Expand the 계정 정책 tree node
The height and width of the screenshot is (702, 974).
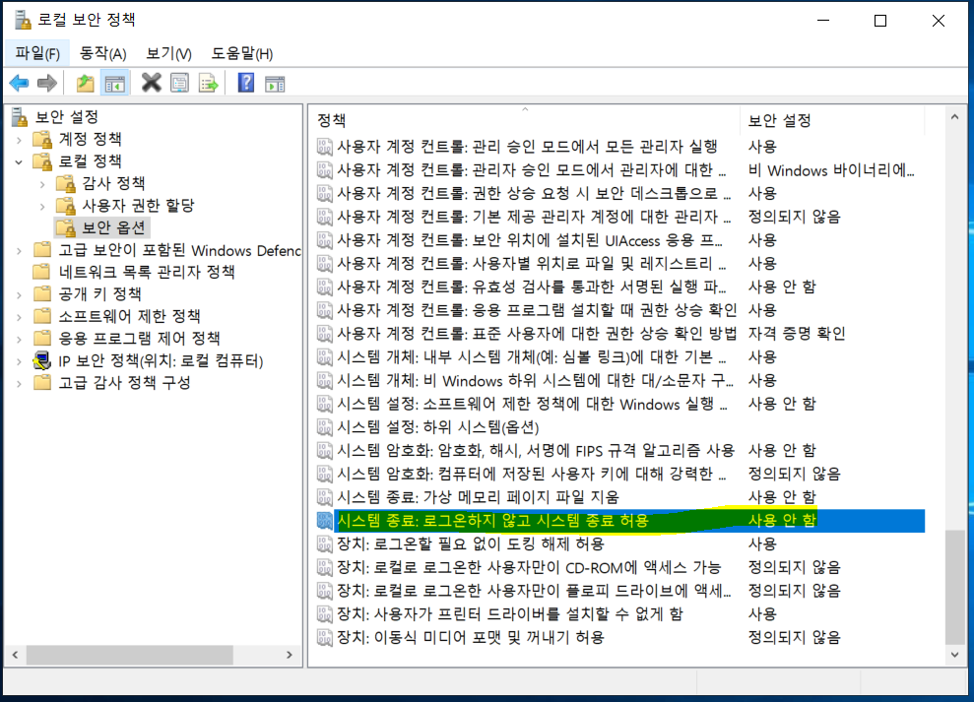(x=20, y=140)
